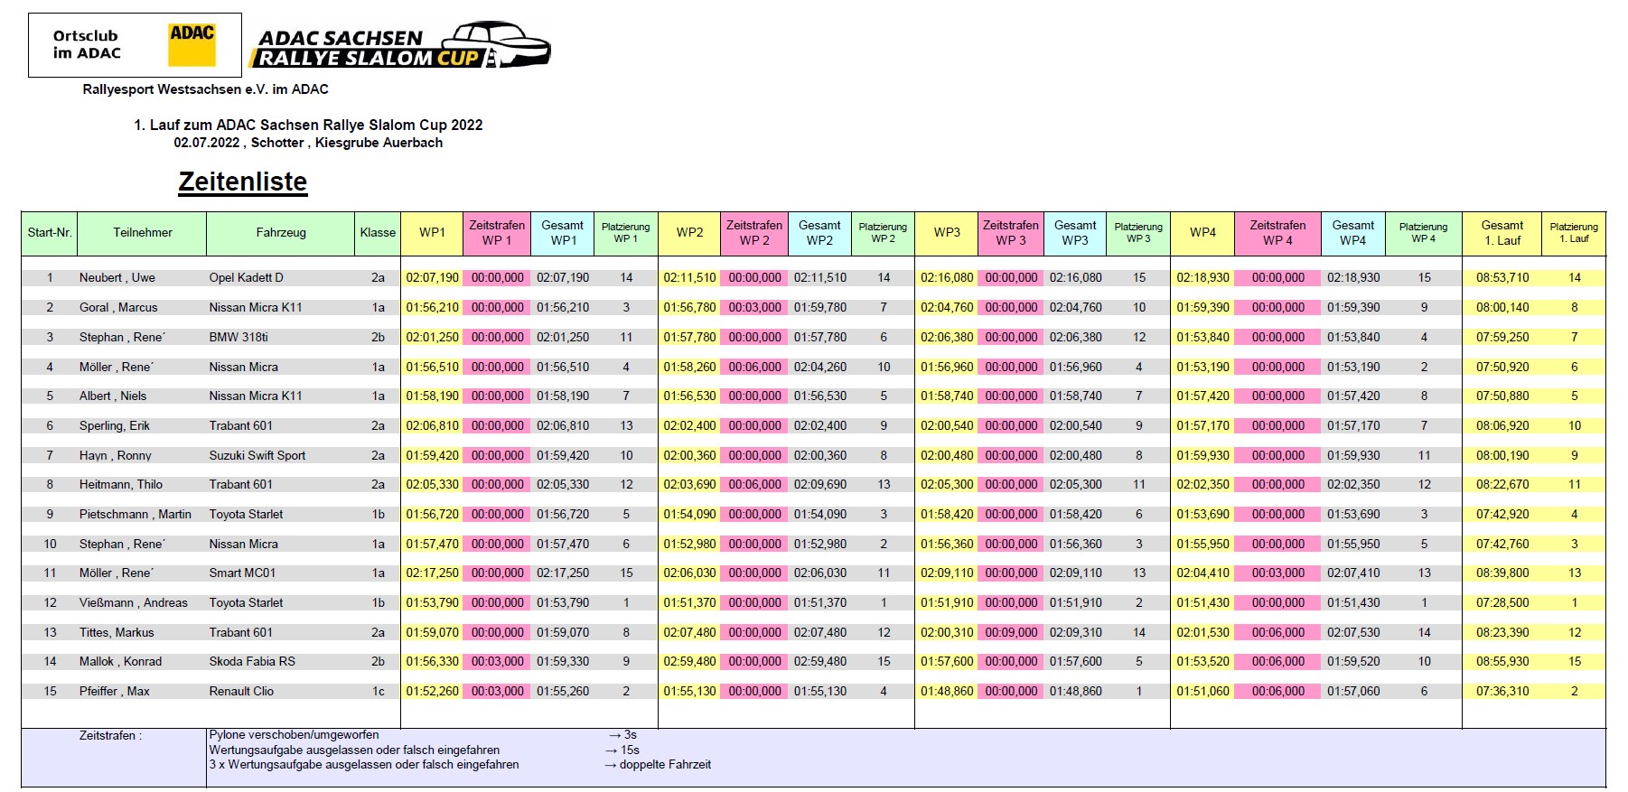Image resolution: width=1628 pixels, height=792 pixels.
Task: Click overall time "07:36,310"
Action: (1502, 692)
